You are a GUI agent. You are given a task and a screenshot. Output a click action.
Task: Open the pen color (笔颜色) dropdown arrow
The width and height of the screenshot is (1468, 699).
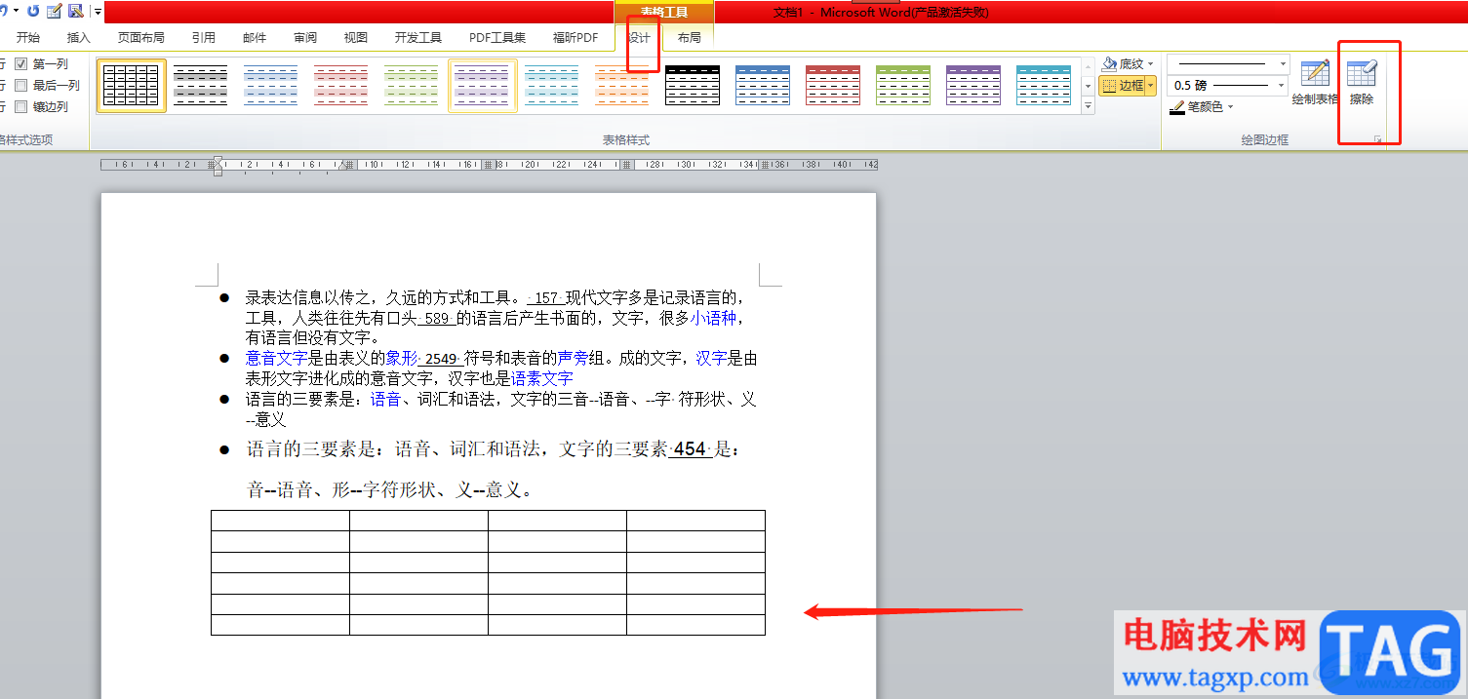coord(1231,107)
